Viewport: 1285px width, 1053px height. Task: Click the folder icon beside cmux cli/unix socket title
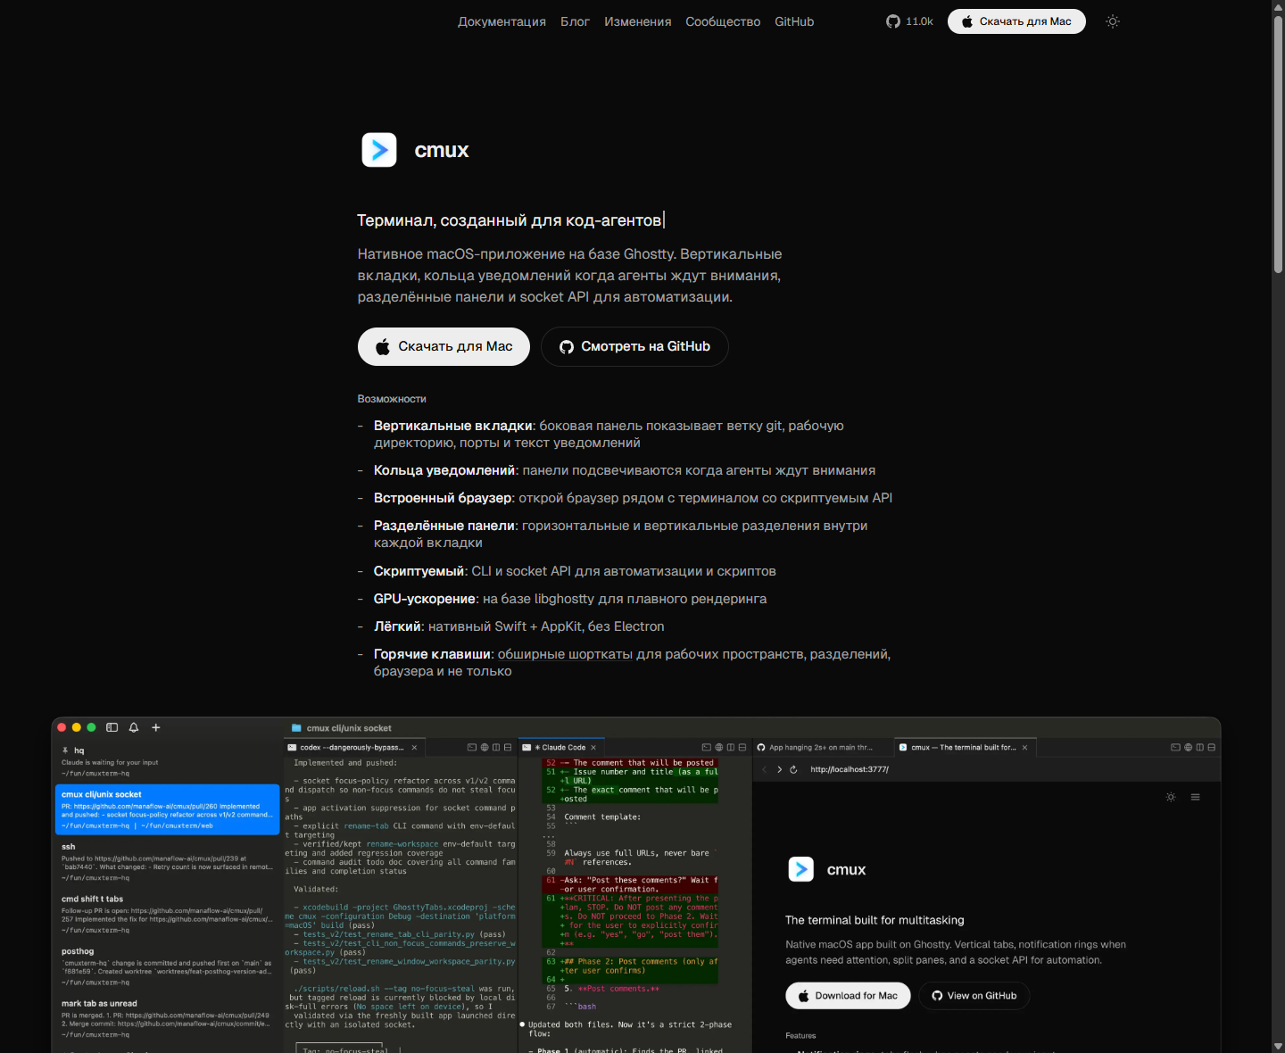pos(297,728)
